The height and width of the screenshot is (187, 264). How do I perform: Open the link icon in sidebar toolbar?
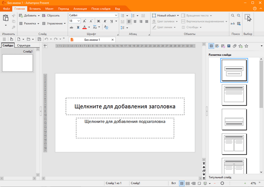coord(234,46)
